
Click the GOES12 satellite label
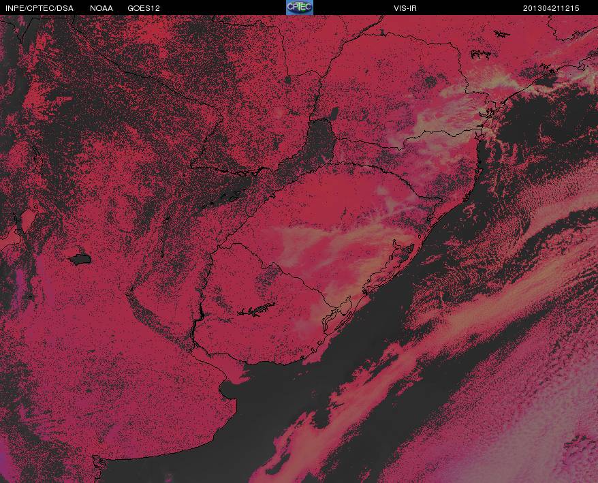point(144,8)
